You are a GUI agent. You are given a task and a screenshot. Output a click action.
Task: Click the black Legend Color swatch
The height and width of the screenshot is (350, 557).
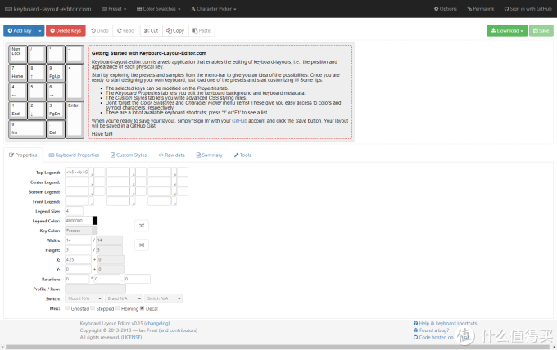95,220
